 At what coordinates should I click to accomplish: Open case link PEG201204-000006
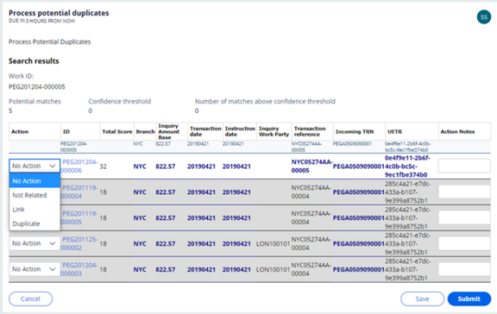pos(79,166)
